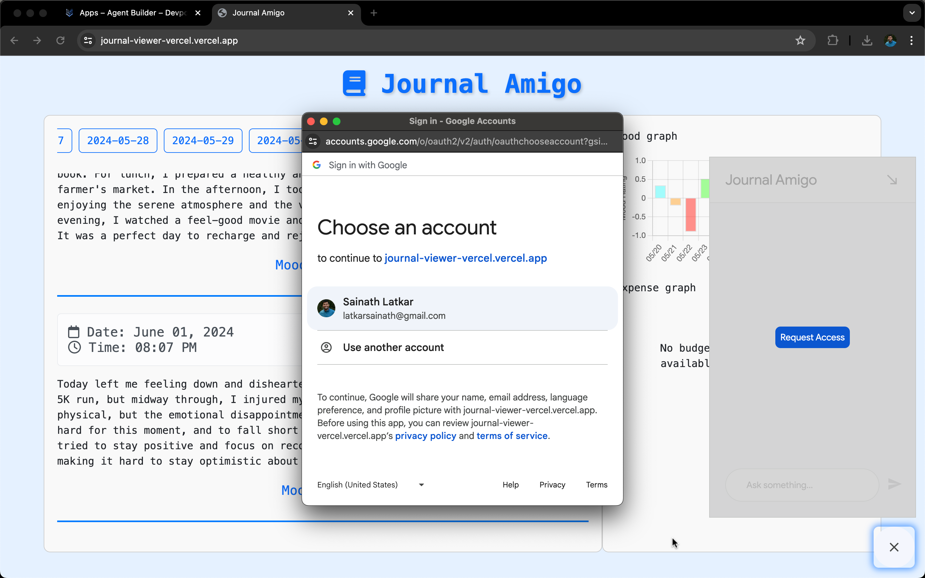The height and width of the screenshot is (578, 925).
Task: Expand the tab search chevron
Action: click(912, 13)
